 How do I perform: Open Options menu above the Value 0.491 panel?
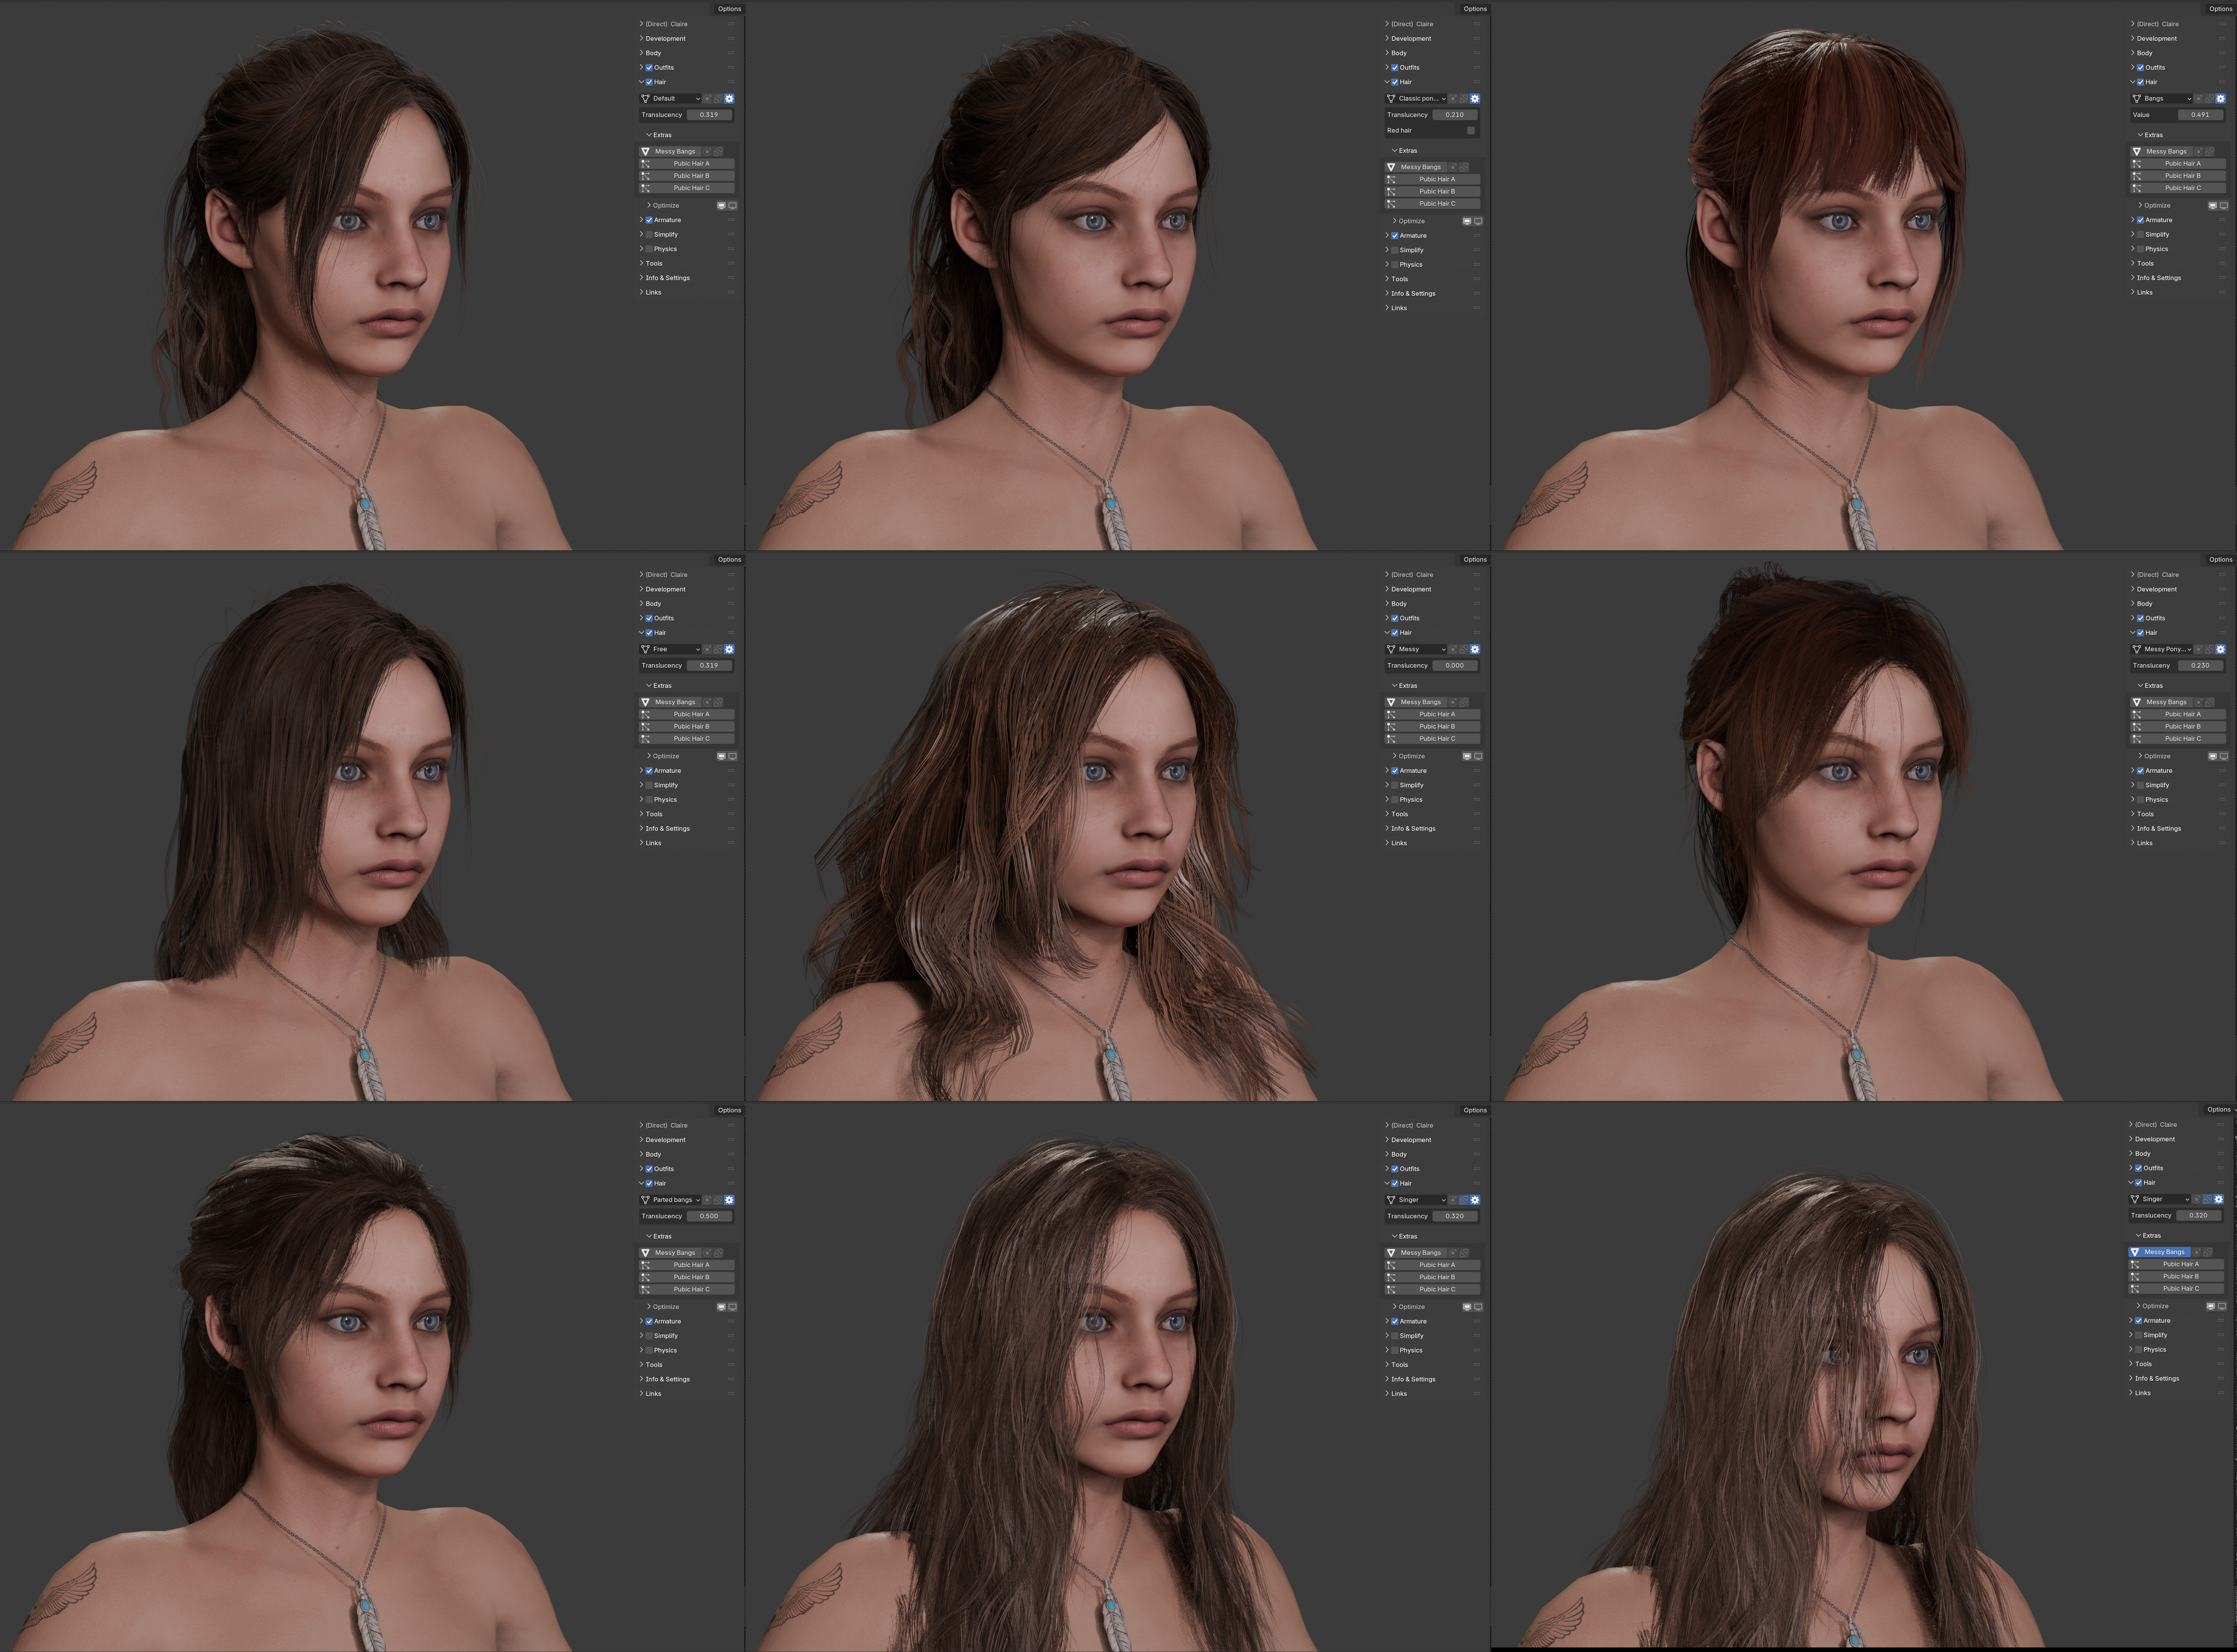tap(2221, 9)
